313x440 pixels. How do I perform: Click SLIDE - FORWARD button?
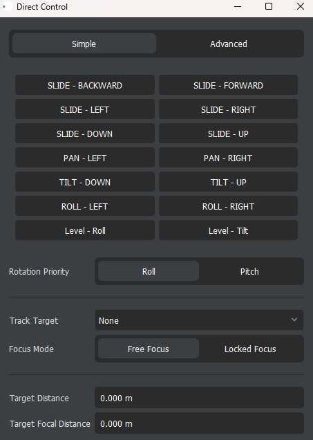(x=228, y=85)
